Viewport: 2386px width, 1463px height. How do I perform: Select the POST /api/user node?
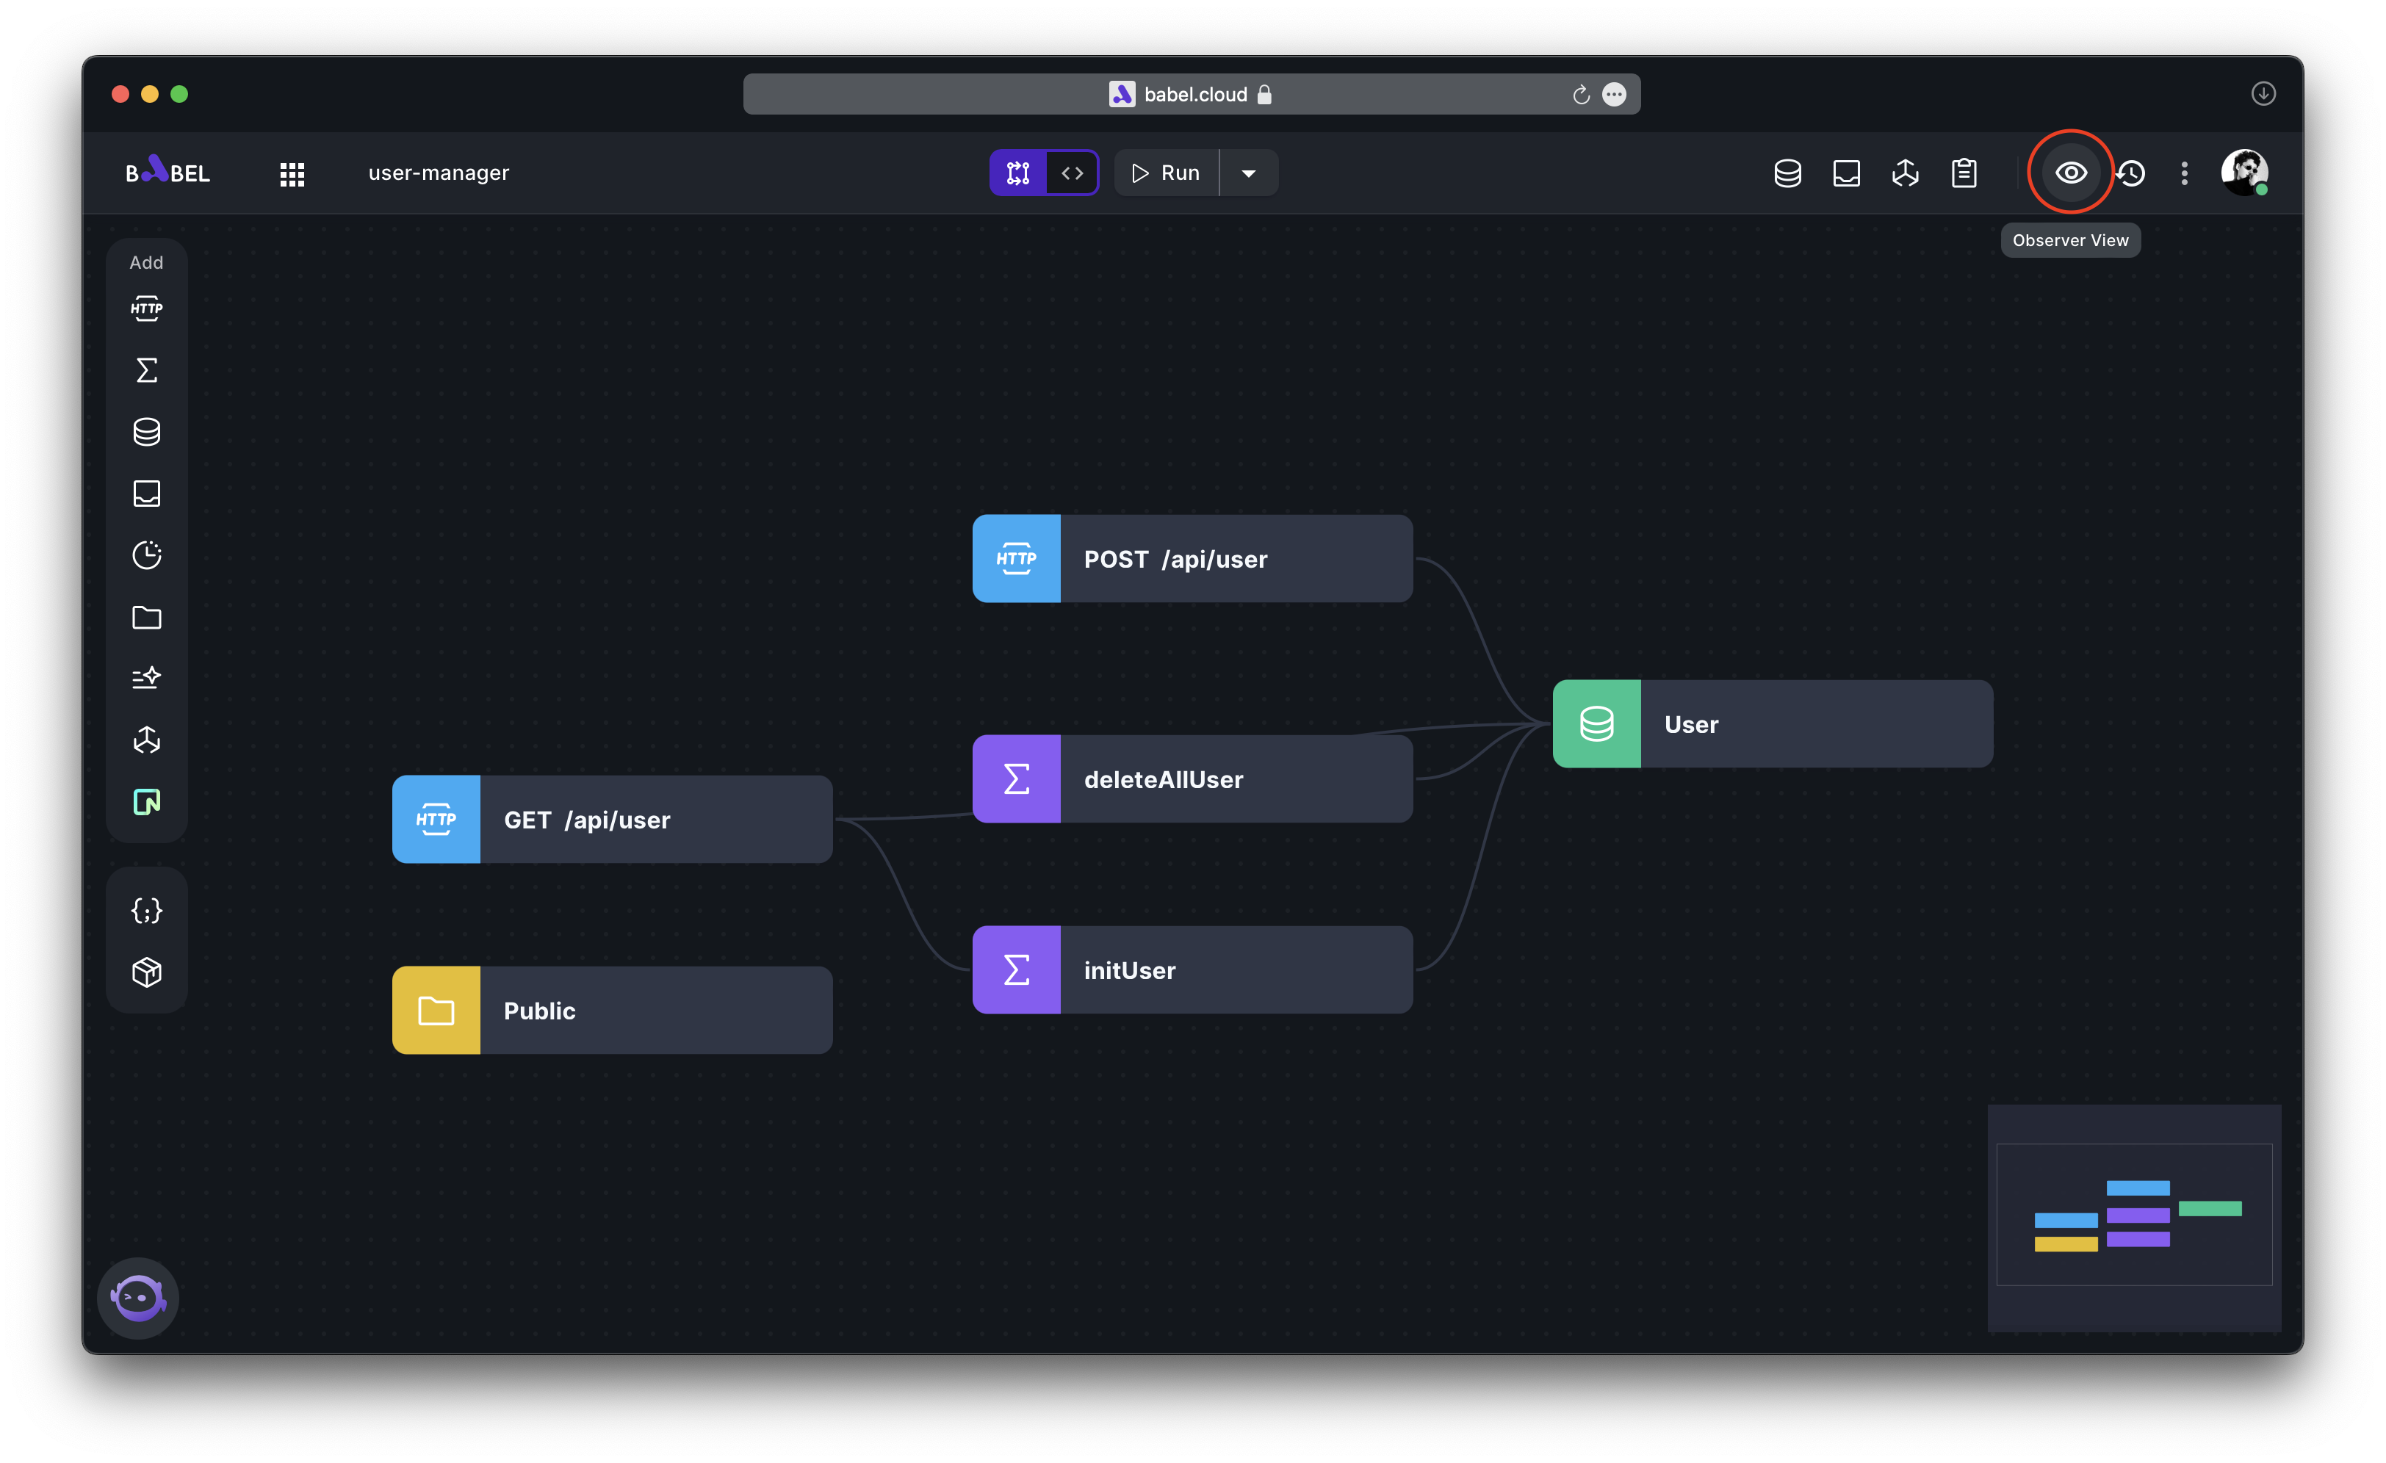1193,559
